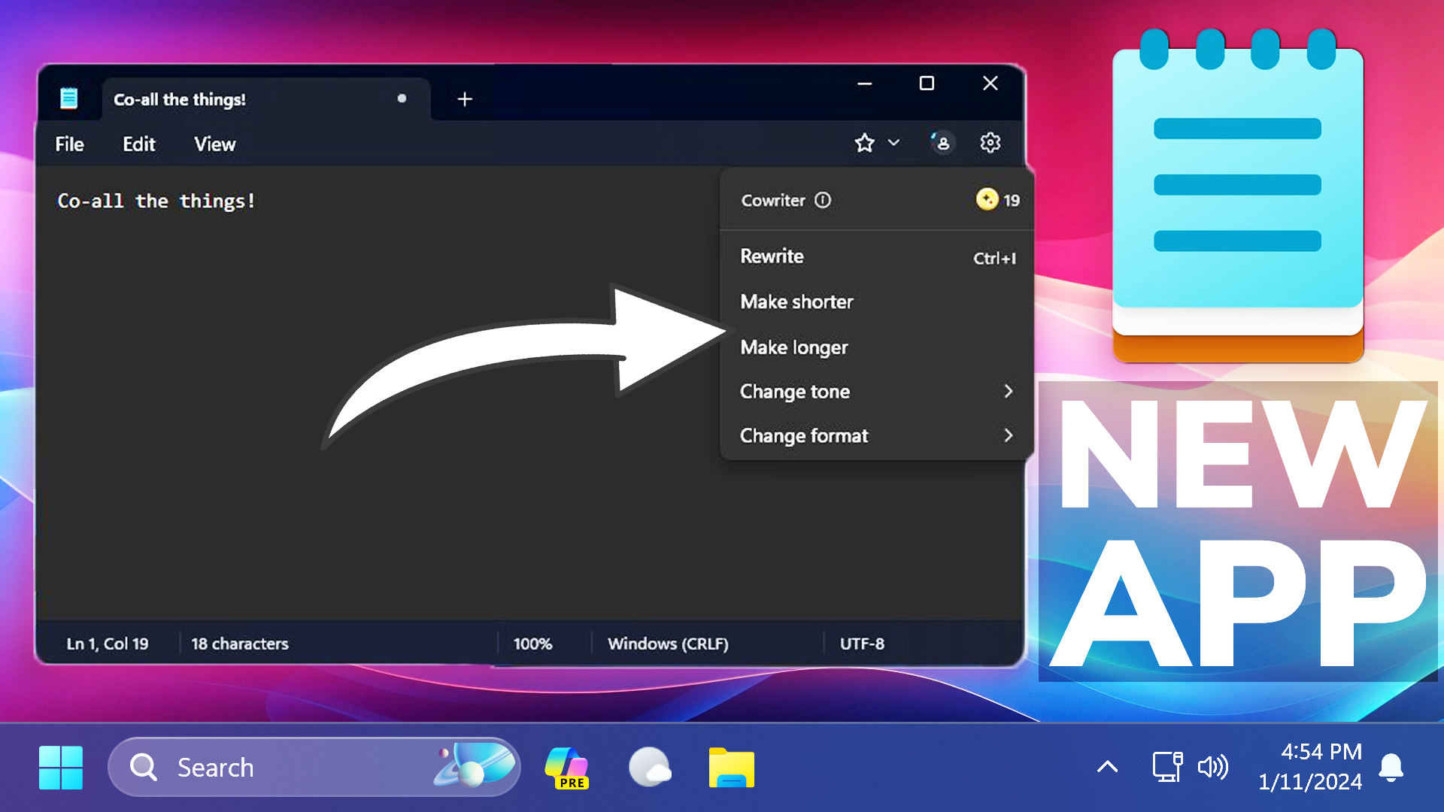Choose Make longer option

pos(877,347)
